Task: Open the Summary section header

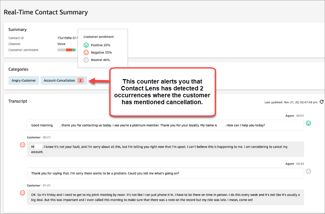Action: [17, 29]
